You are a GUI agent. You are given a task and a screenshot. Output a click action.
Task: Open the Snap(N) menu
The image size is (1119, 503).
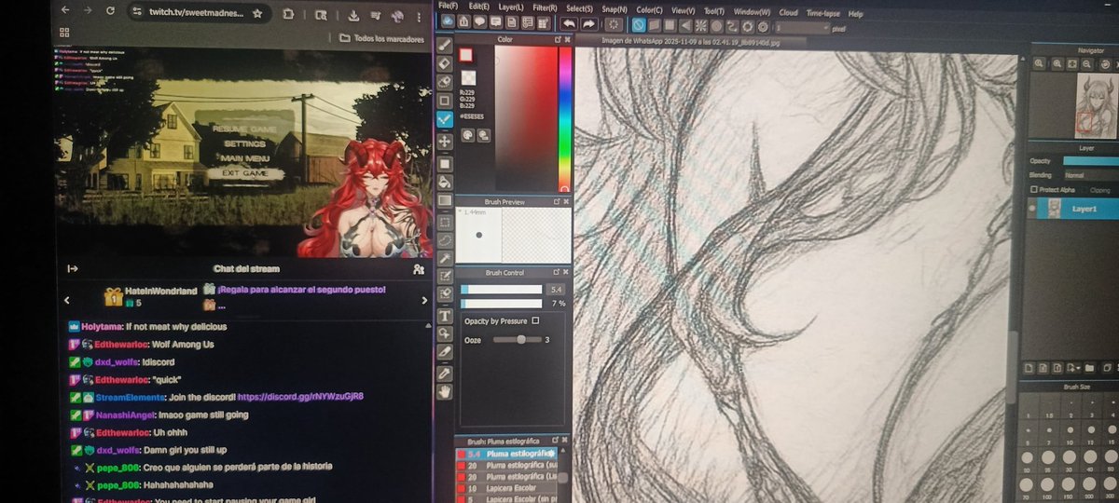tap(615, 8)
